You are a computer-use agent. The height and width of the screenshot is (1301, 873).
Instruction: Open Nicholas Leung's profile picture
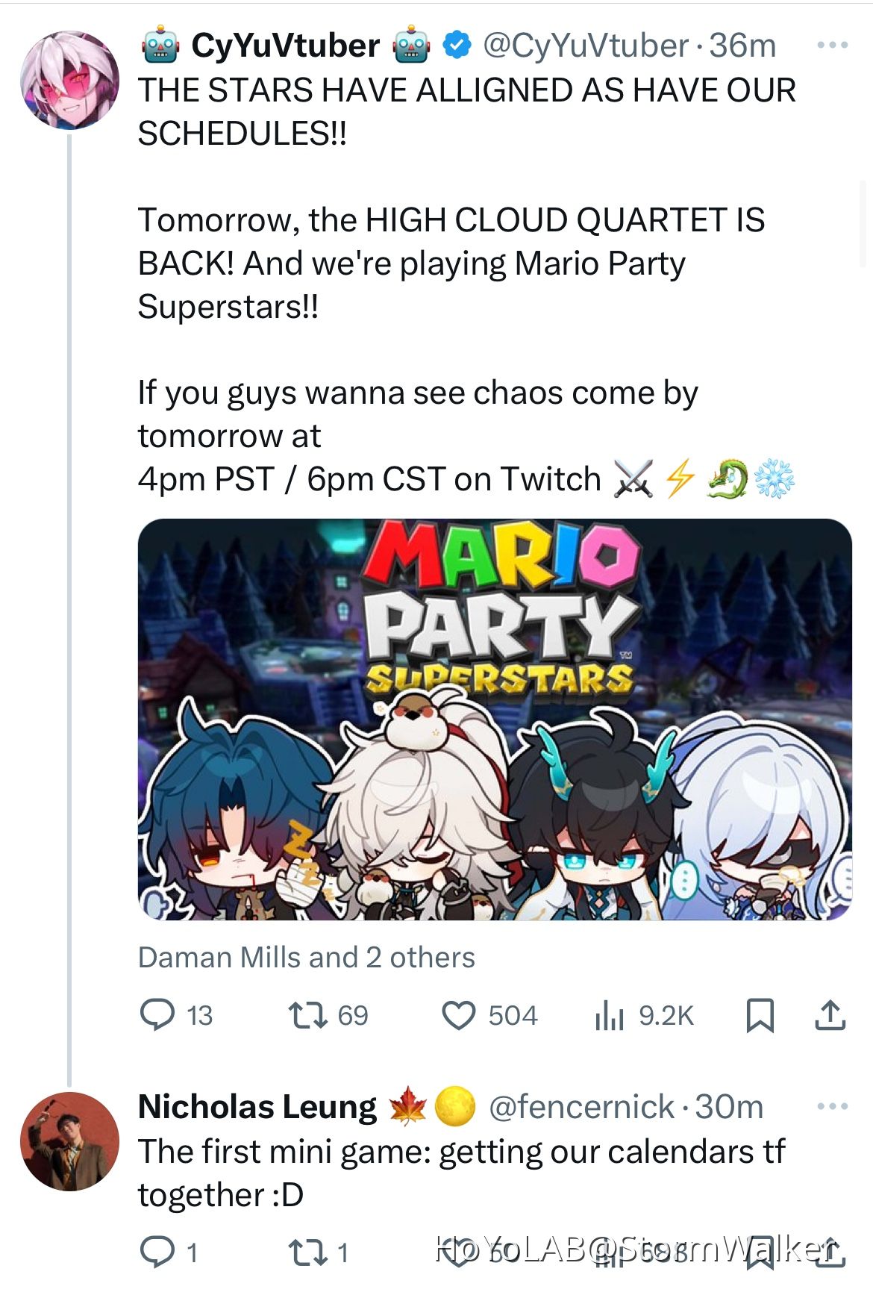(x=69, y=1141)
